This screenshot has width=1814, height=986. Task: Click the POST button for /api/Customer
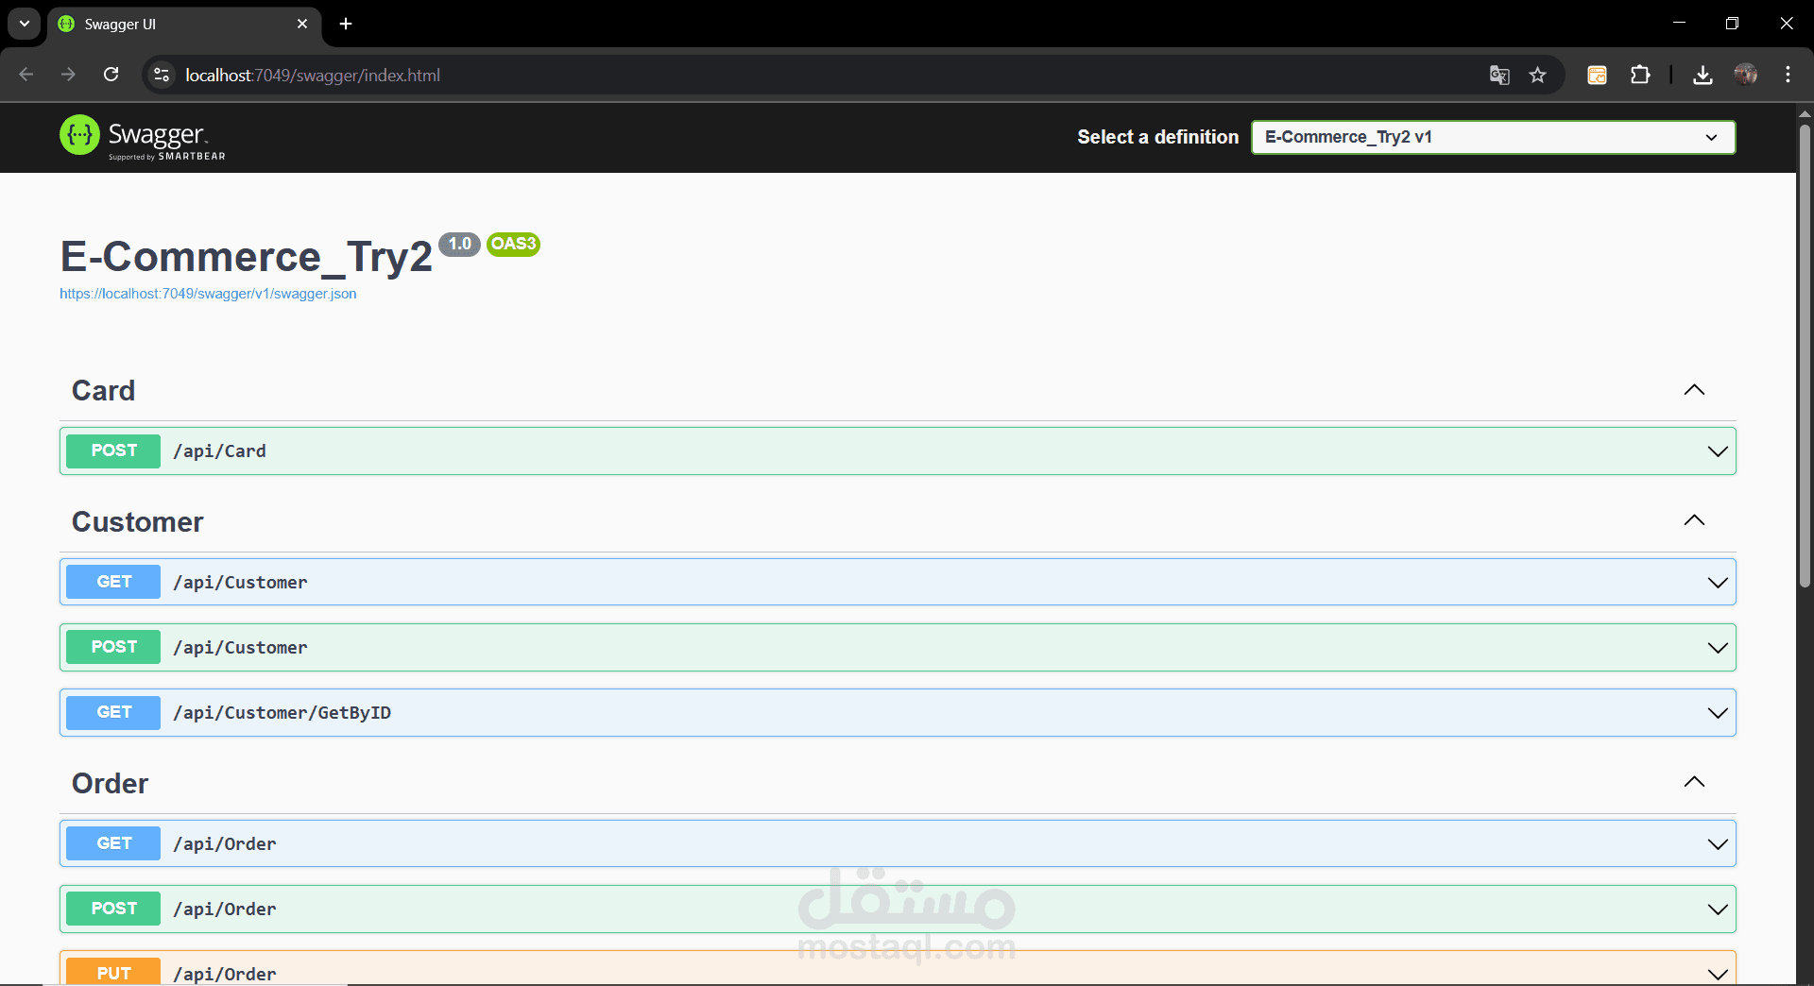click(113, 647)
